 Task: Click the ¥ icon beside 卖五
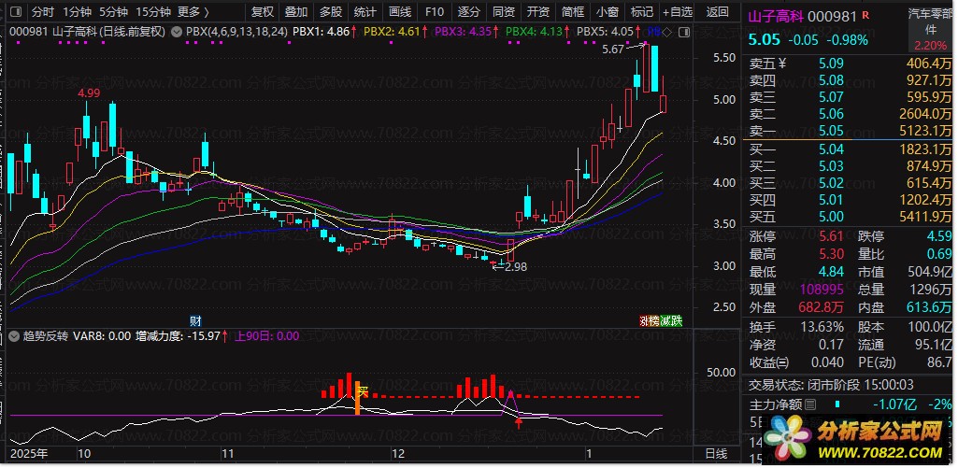(783, 64)
